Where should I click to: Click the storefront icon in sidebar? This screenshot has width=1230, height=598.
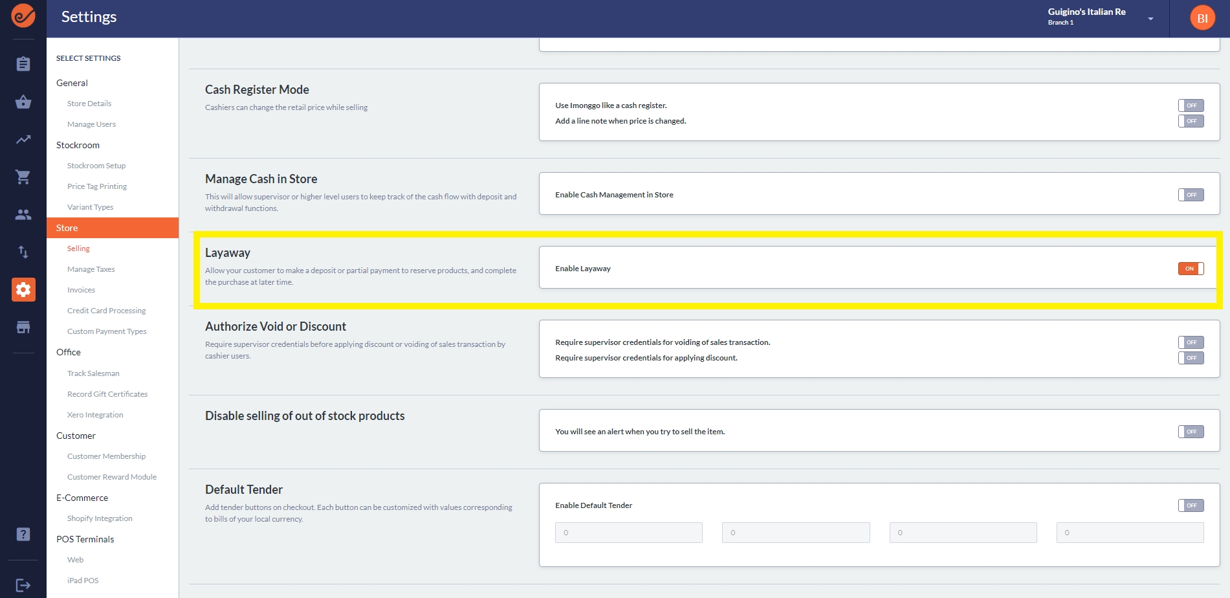click(23, 327)
